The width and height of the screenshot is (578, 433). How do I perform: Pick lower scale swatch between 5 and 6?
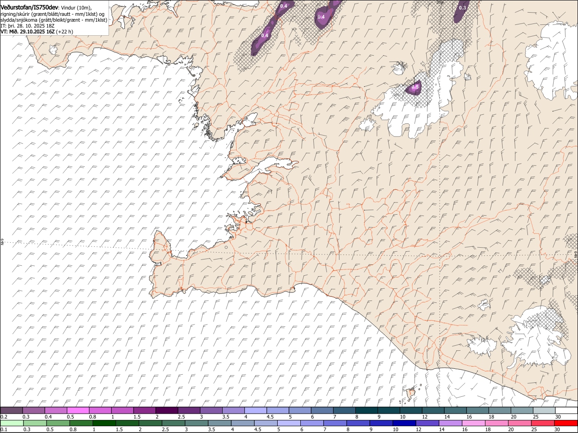[289, 423]
